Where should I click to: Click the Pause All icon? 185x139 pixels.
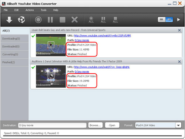103,20
